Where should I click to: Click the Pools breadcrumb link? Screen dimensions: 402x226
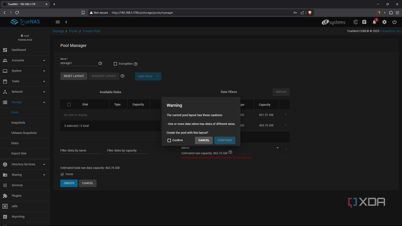[x=73, y=31]
